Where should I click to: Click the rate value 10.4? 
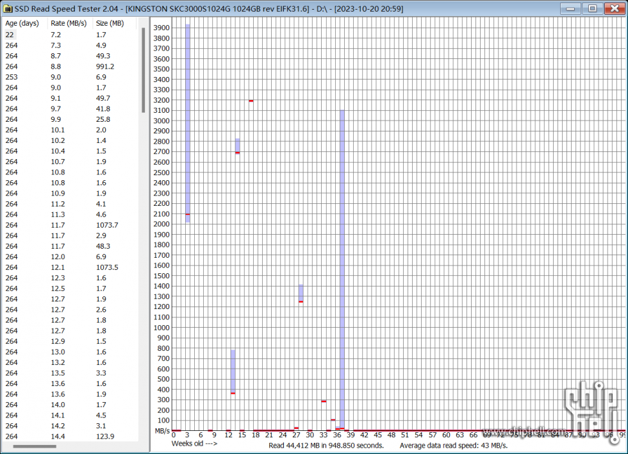point(58,151)
